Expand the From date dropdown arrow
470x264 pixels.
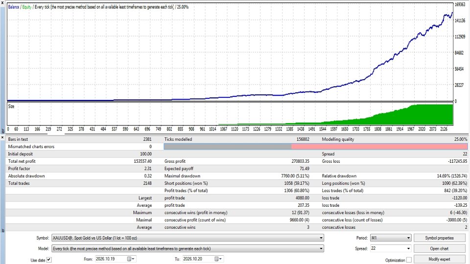click(133, 259)
